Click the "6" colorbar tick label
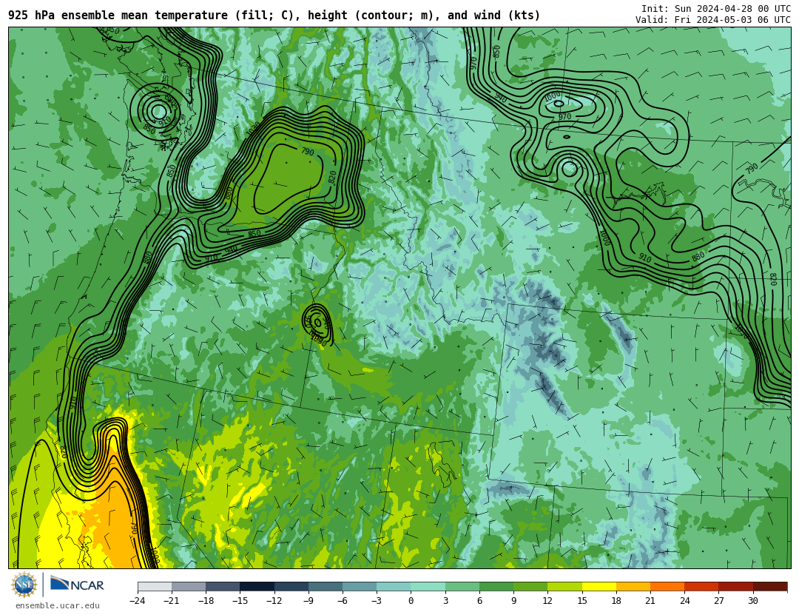799x615 pixels. 479,601
